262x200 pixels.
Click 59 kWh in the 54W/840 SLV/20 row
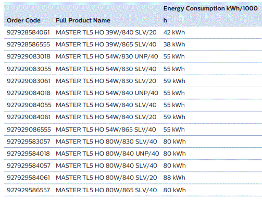[x=174, y=117]
